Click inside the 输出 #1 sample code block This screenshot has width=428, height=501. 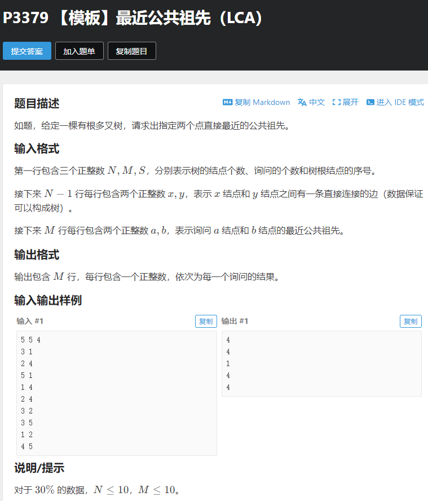coord(321,363)
